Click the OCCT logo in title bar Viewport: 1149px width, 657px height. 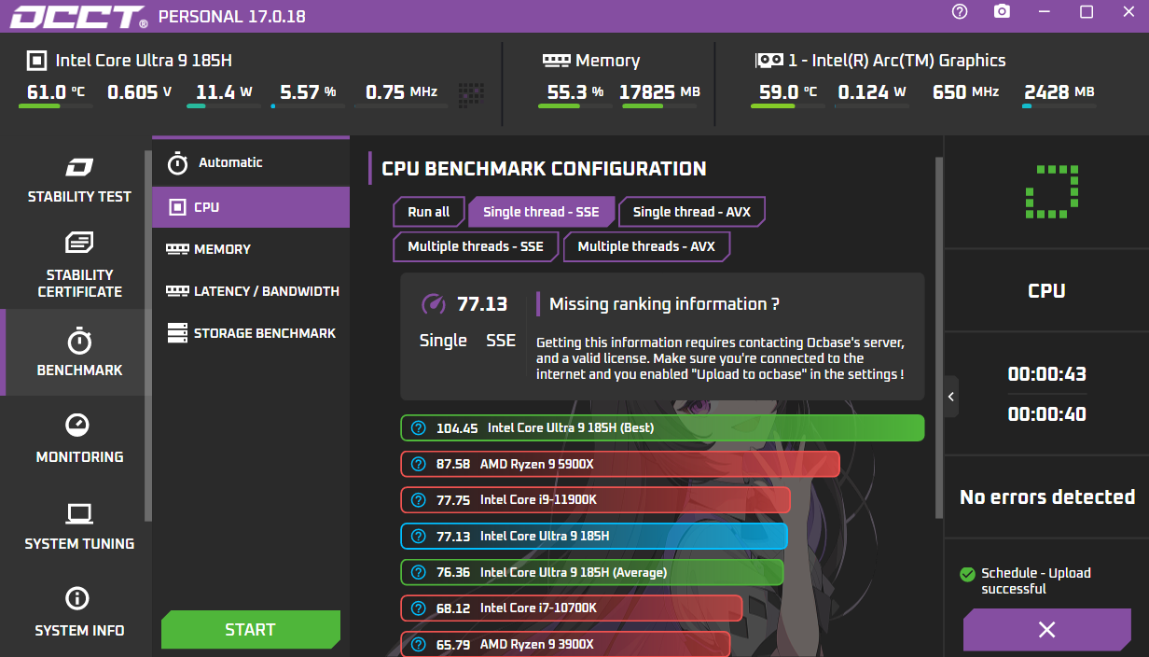point(77,17)
